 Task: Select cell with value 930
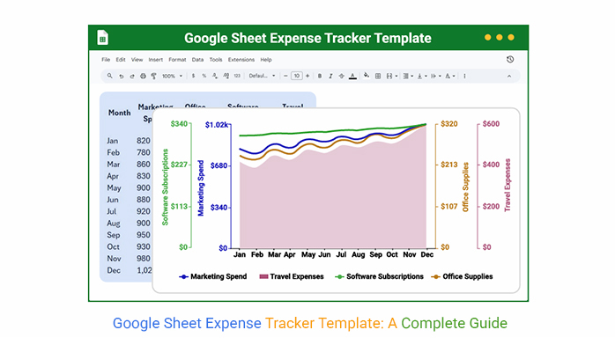point(143,246)
